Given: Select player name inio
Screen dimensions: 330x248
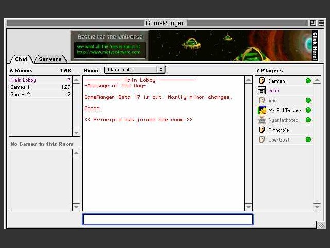Looking at the screenshot, I should [272, 101].
